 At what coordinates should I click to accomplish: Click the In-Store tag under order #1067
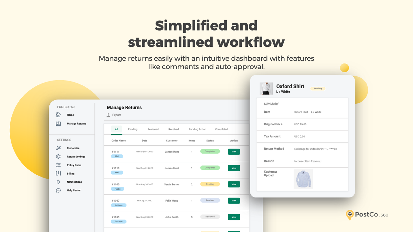pos(119,205)
